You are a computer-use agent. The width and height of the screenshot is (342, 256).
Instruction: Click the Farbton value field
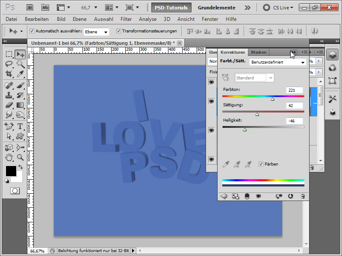coord(294,90)
